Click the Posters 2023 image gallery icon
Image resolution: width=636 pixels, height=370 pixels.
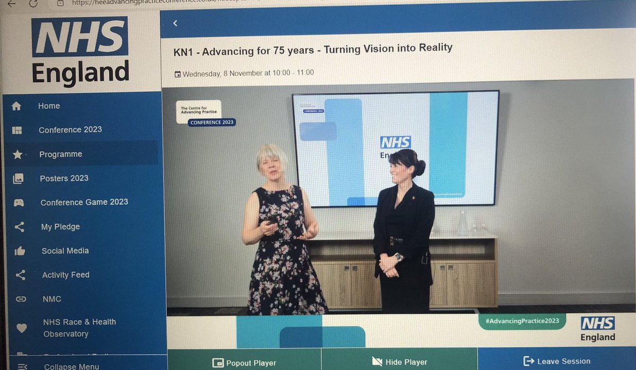tap(18, 179)
